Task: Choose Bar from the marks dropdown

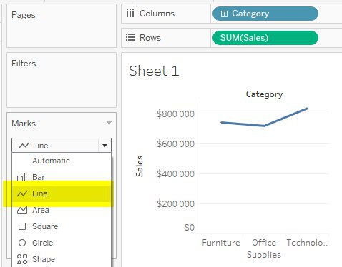Action: click(62, 177)
